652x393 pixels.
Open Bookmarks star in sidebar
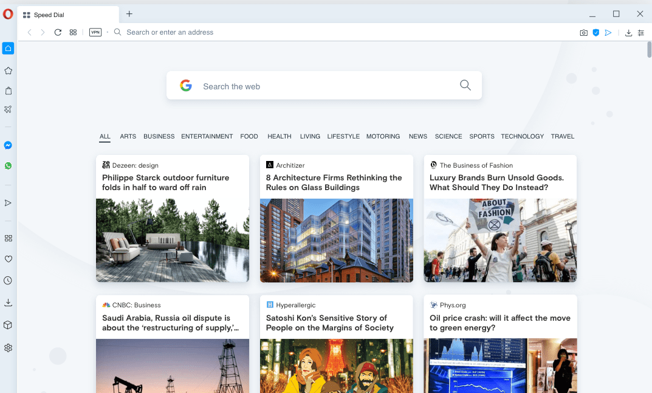(8, 70)
